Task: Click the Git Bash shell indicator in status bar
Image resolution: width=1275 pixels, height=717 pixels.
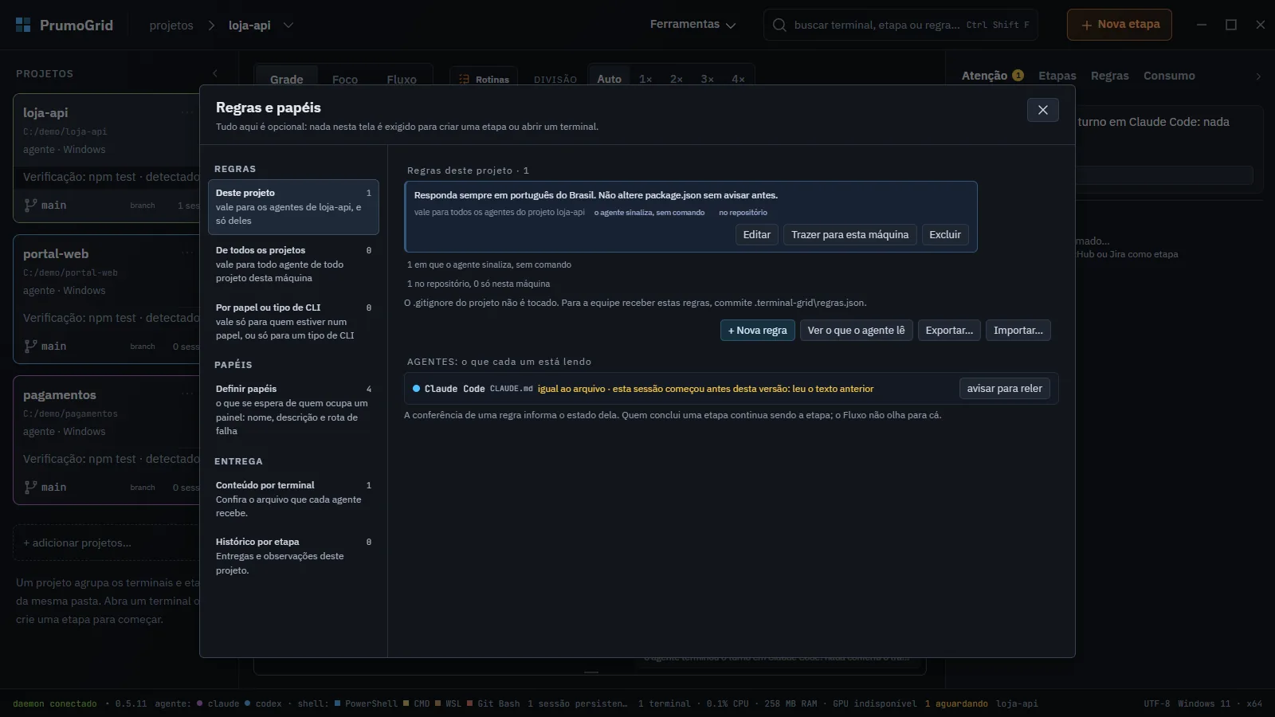Action: coord(492,703)
